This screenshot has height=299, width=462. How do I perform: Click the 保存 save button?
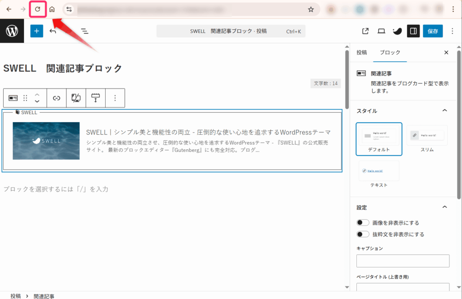click(x=433, y=31)
